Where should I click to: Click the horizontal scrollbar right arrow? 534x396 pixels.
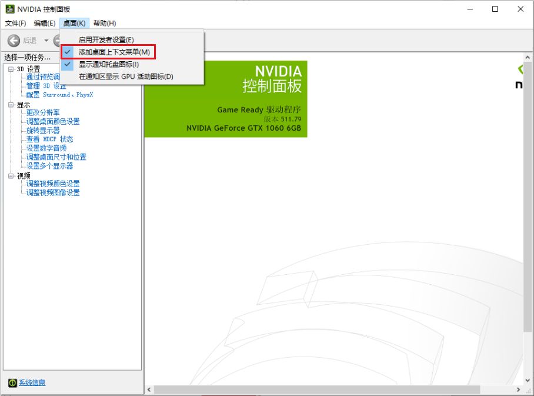tap(518, 389)
